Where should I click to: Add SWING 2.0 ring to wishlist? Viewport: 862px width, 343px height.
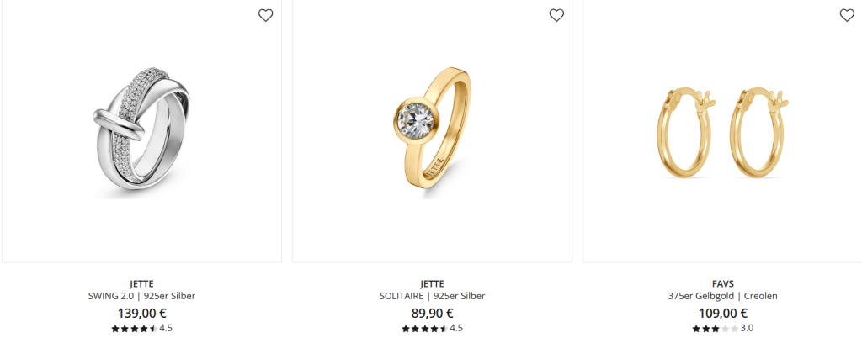[265, 15]
